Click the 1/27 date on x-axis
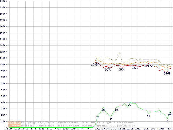 point(9,129)
